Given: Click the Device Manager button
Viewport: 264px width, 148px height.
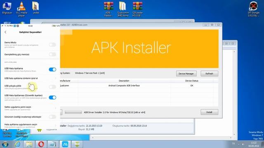Looking at the screenshot, I should click(x=186, y=74).
